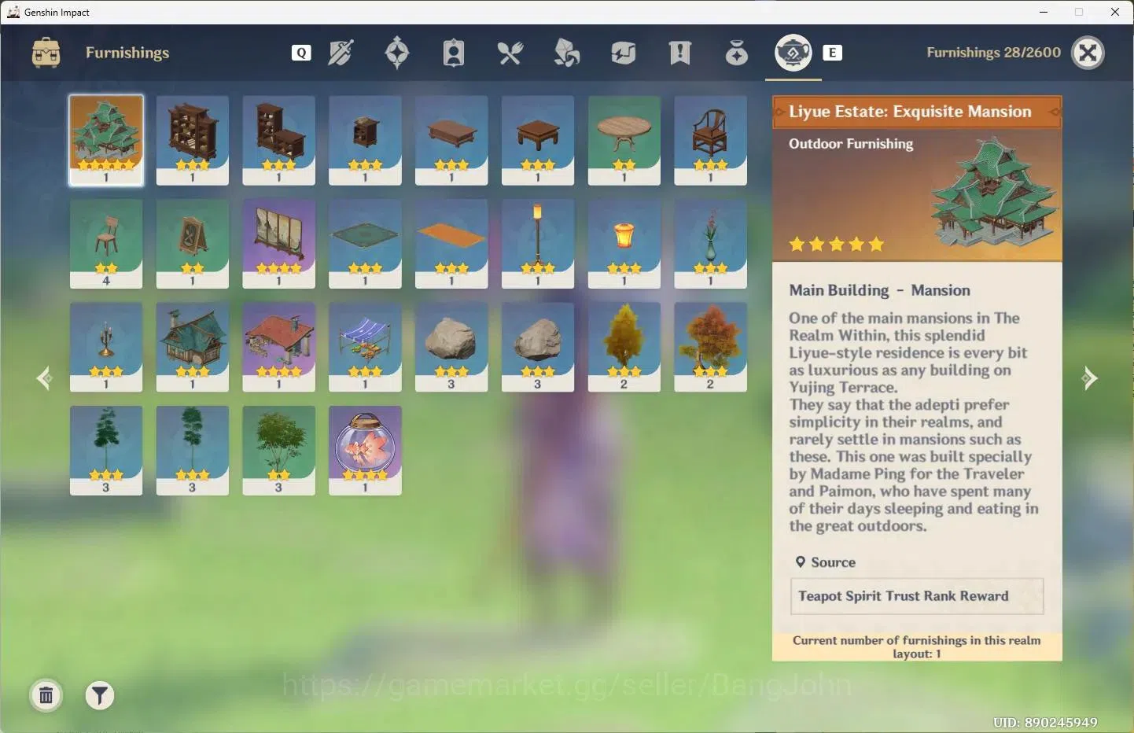The height and width of the screenshot is (733, 1134).
Task: Switch to the Gadgets inventory tab
Action: [624, 53]
